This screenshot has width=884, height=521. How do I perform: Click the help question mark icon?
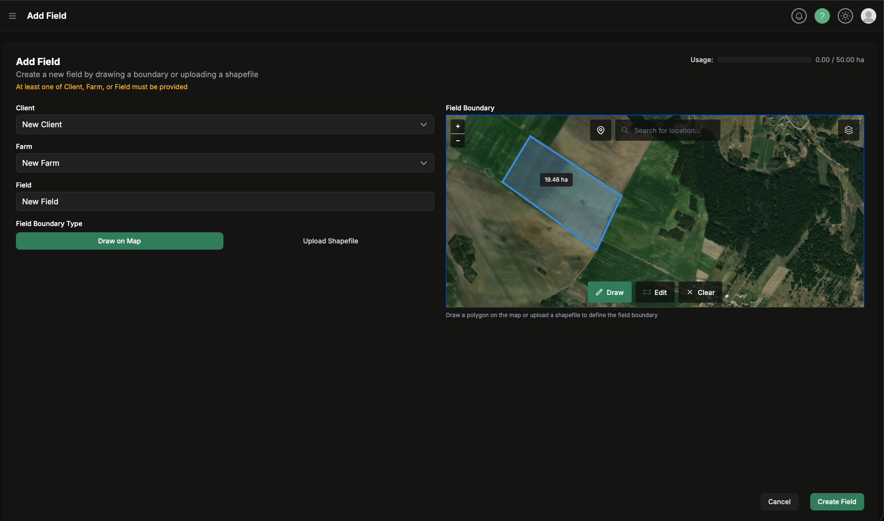[x=822, y=15]
